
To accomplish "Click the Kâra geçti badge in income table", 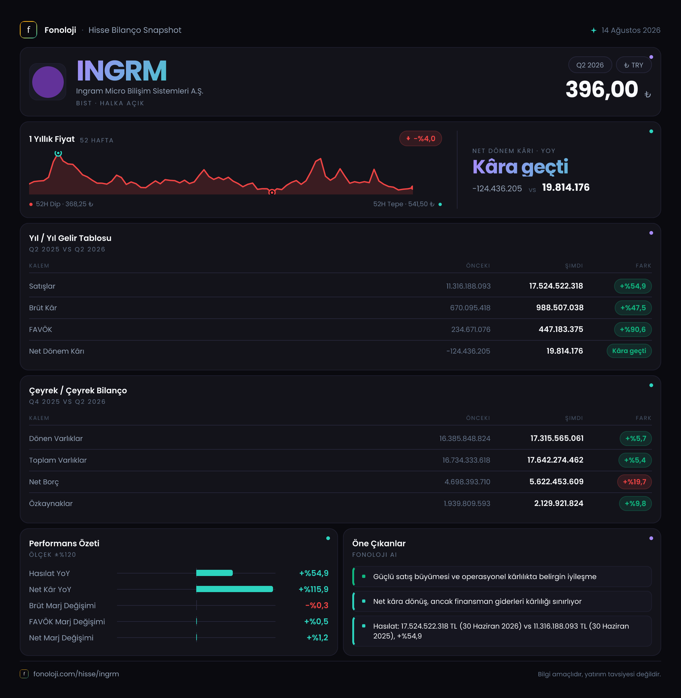I will point(629,351).
